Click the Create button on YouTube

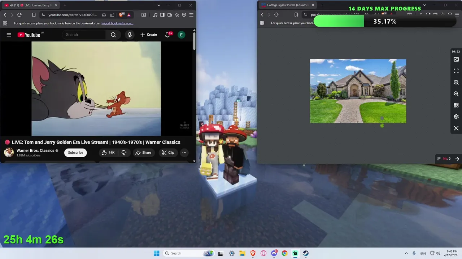(149, 35)
